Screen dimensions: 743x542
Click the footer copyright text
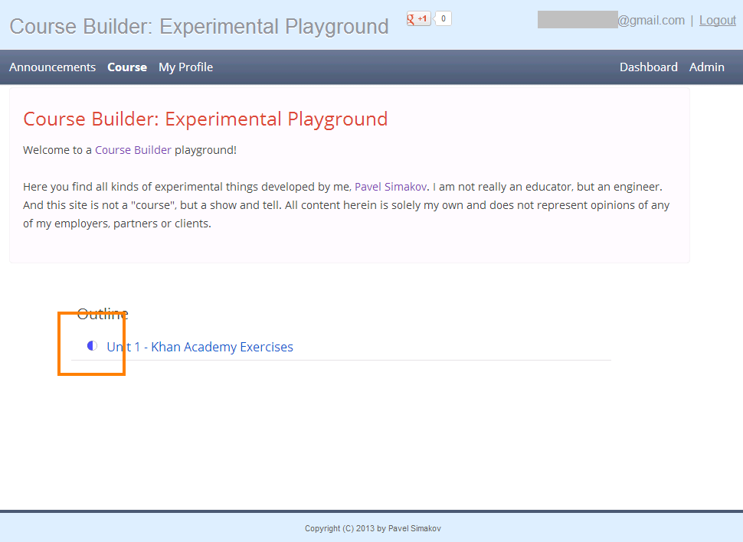[373, 528]
